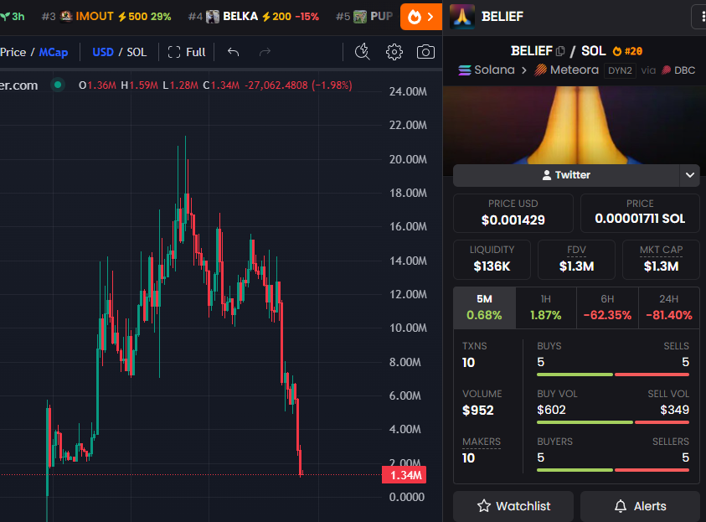The width and height of the screenshot is (706, 522).
Task: Click the buys versus sells ratio bar
Action: (x=613, y=375)
